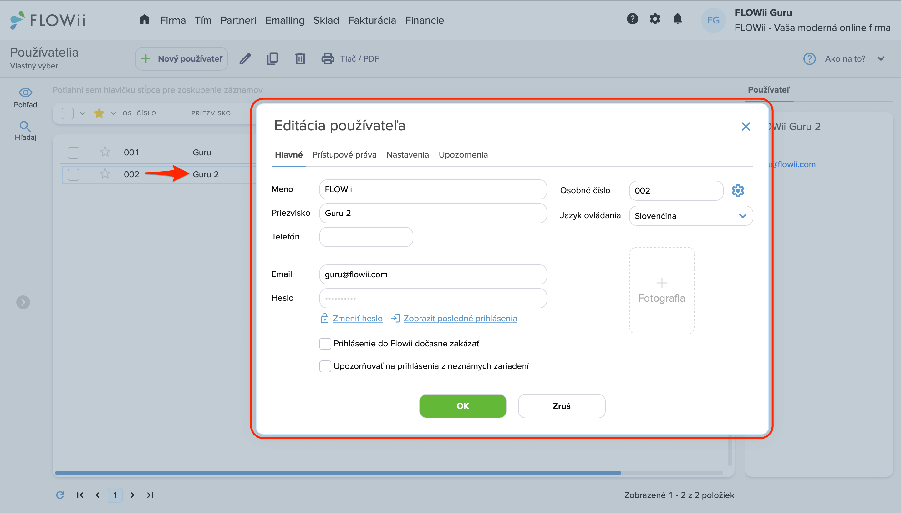901x513 pixels.
Task: Click the edit pencil icon in toolbar
Action: pos(245,58)
